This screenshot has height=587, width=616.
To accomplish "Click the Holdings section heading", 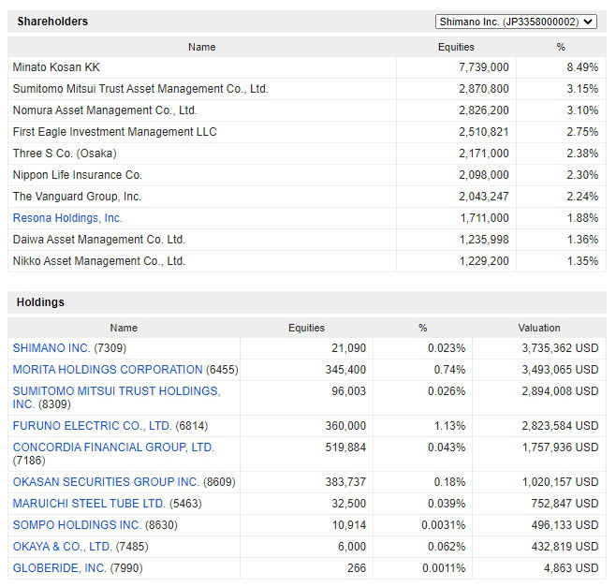I will [x=40, y=302].
